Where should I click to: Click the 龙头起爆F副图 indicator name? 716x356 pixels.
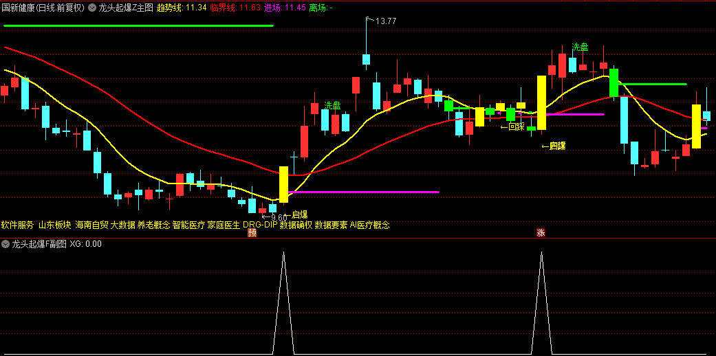click(39, 244)
